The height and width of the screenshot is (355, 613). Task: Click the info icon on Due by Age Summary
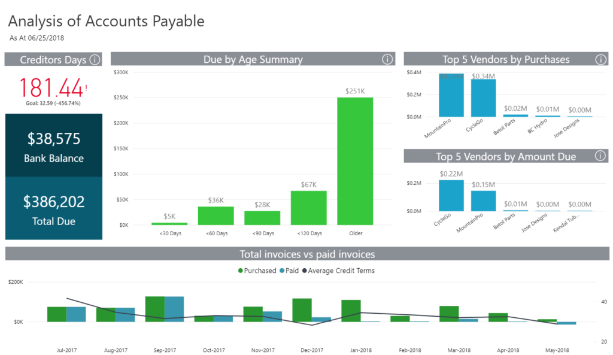coord(387,59)
